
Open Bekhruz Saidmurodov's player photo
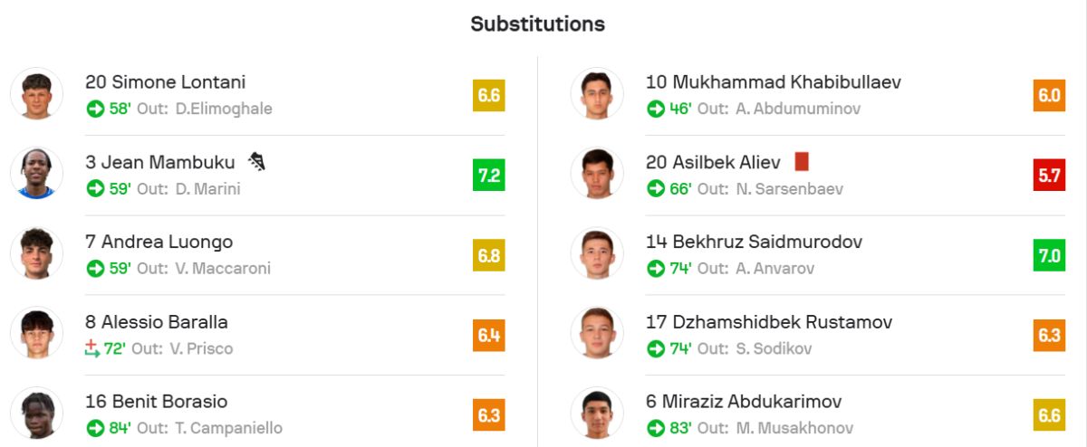pos(597,254)
